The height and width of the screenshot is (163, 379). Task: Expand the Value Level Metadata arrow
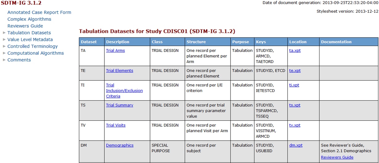coord(4,39)
